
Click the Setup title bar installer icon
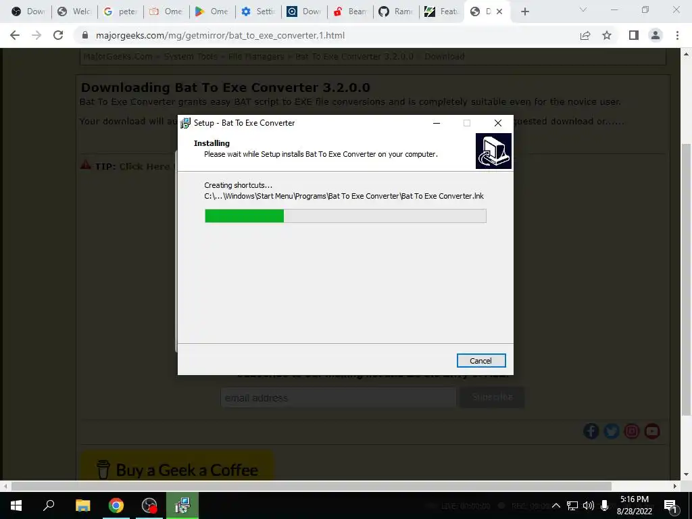click(x=185, y=123)
